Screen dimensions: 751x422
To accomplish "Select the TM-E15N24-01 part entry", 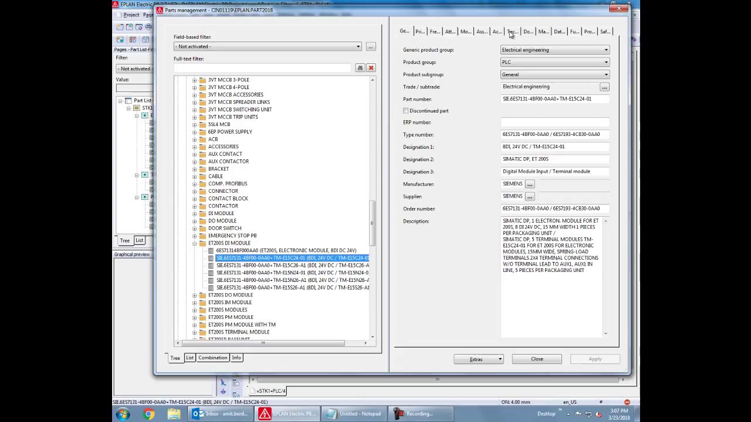I will [292, 273].
